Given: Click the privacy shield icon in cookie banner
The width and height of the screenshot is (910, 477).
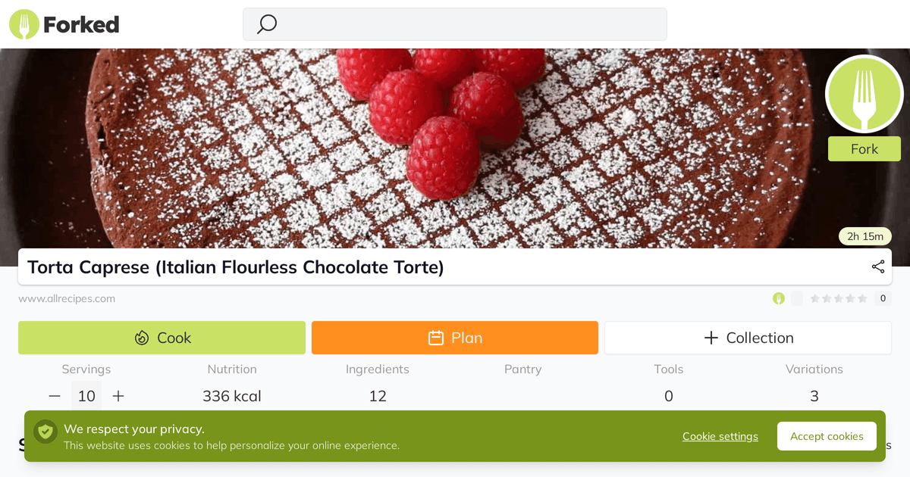Looking at the screenshot, I should pos(45,432).
